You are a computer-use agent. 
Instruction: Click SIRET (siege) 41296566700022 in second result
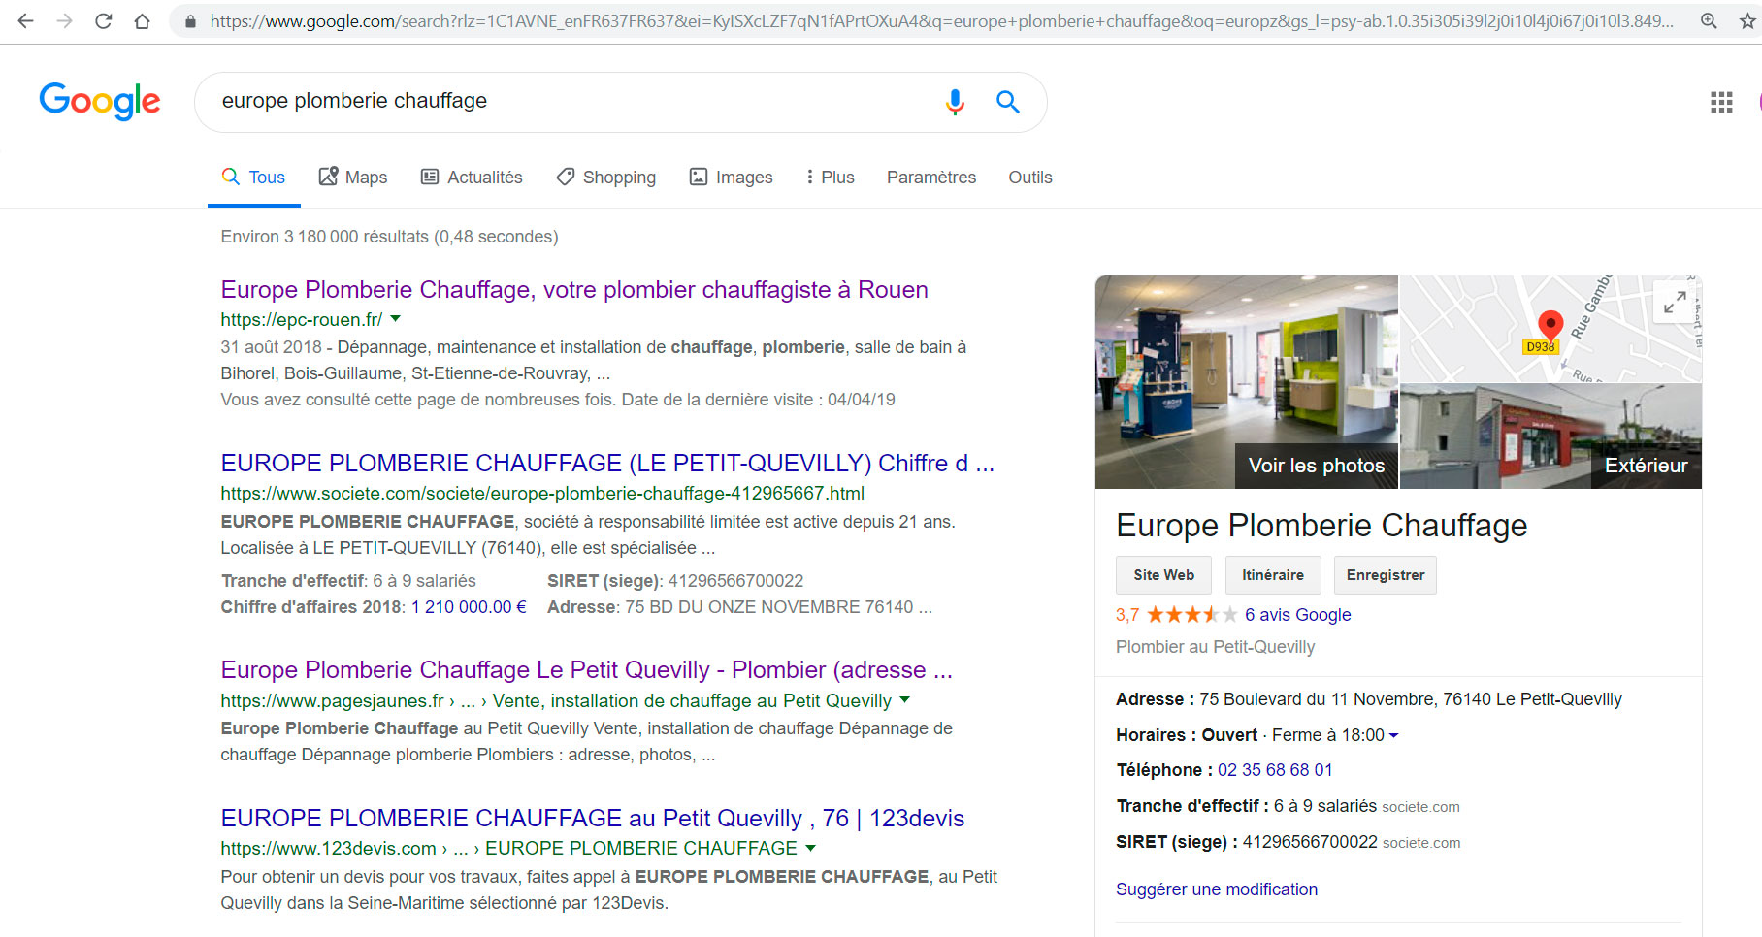point(675,580)
